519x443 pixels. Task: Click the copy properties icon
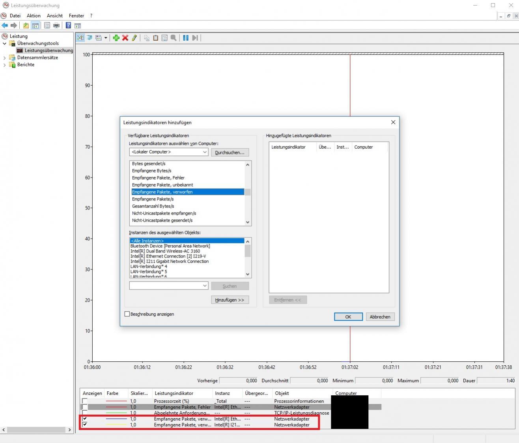147,38
